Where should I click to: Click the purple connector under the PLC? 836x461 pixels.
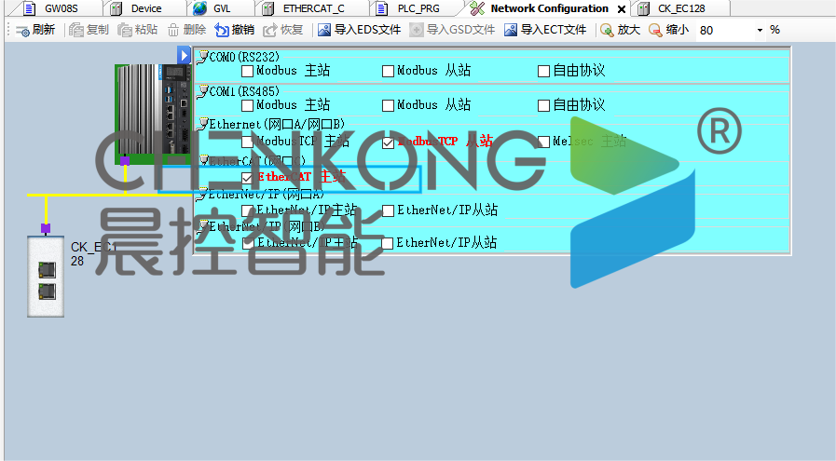click(125, 161)
